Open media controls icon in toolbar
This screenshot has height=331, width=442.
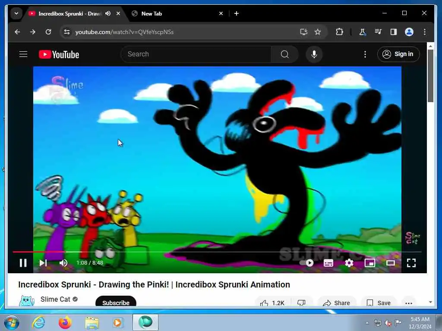378,32
